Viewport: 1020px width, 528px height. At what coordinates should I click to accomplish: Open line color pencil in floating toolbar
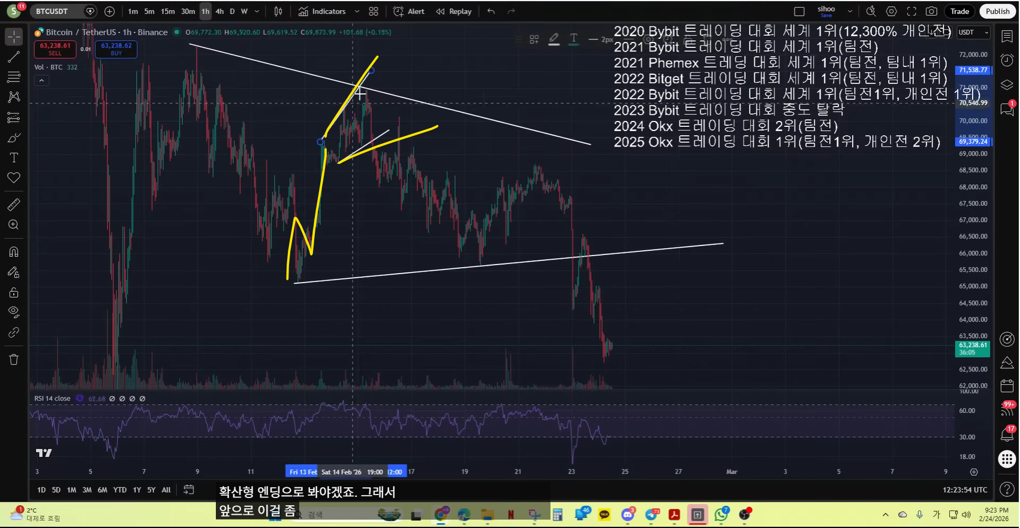(x=554, y=39)
